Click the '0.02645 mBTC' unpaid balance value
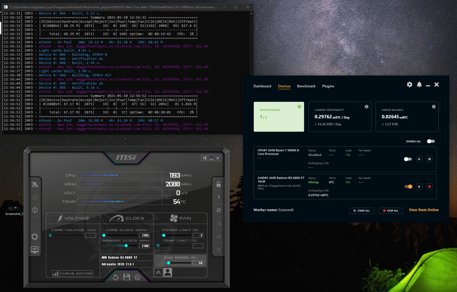457x292 pixels. coord(395,117)
